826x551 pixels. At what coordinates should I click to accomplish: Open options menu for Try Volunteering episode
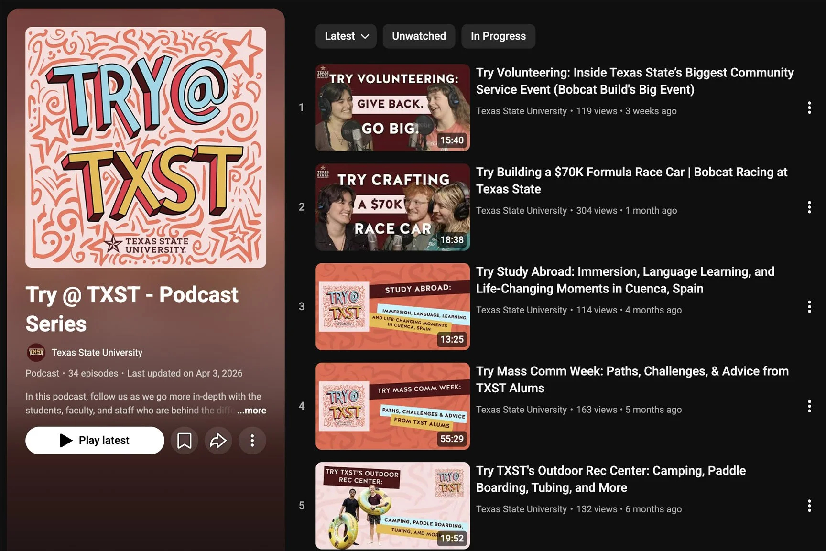[809, 108]
